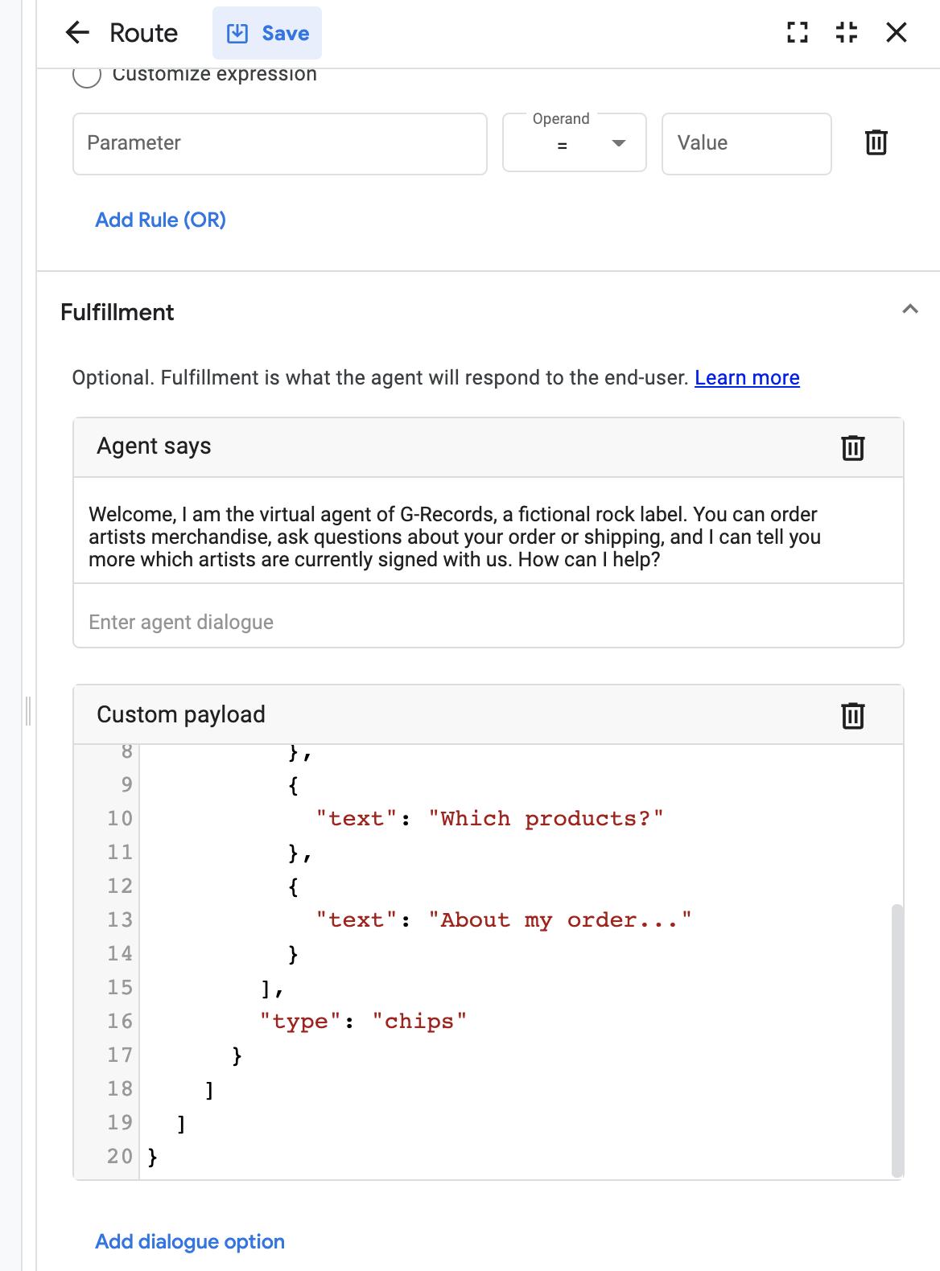Collapse the Fulfillment section
Screen dimensions: 940x1271
(x=910, y=310)
